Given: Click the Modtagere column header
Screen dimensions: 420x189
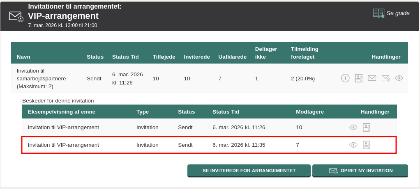Looking at the screenshot, I should [310, 112].
